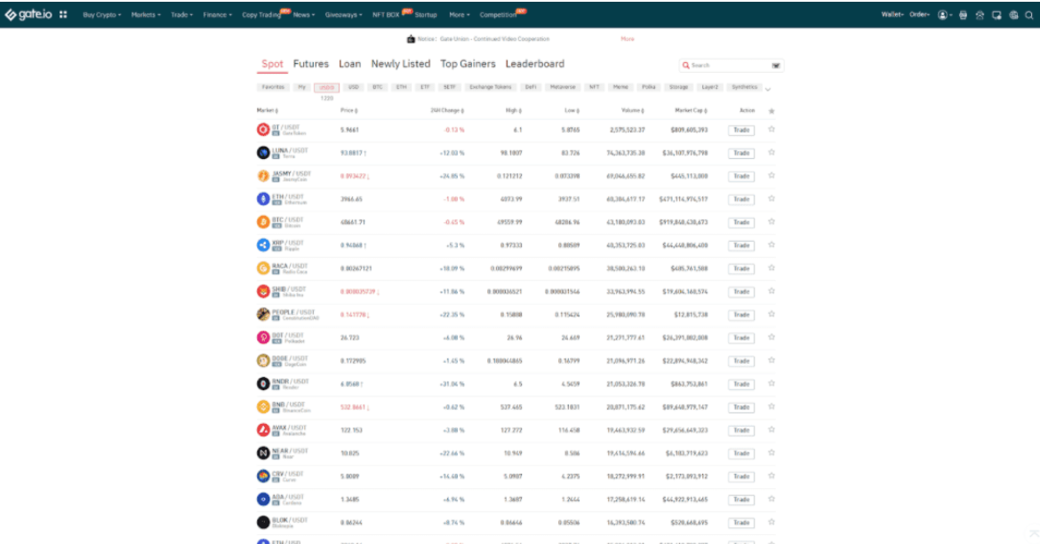Click the RACA Radio Caca coin icon
The height and width of the screenshot is (544, 1040).
(x=263, y=268)
